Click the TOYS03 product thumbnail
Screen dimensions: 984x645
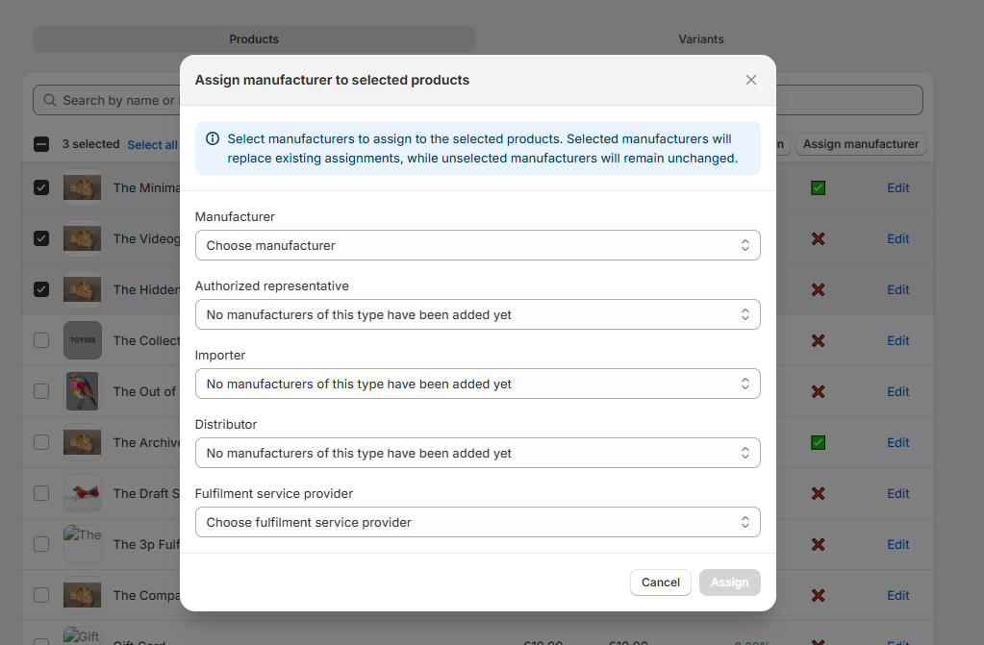click(x=82, y=340)
